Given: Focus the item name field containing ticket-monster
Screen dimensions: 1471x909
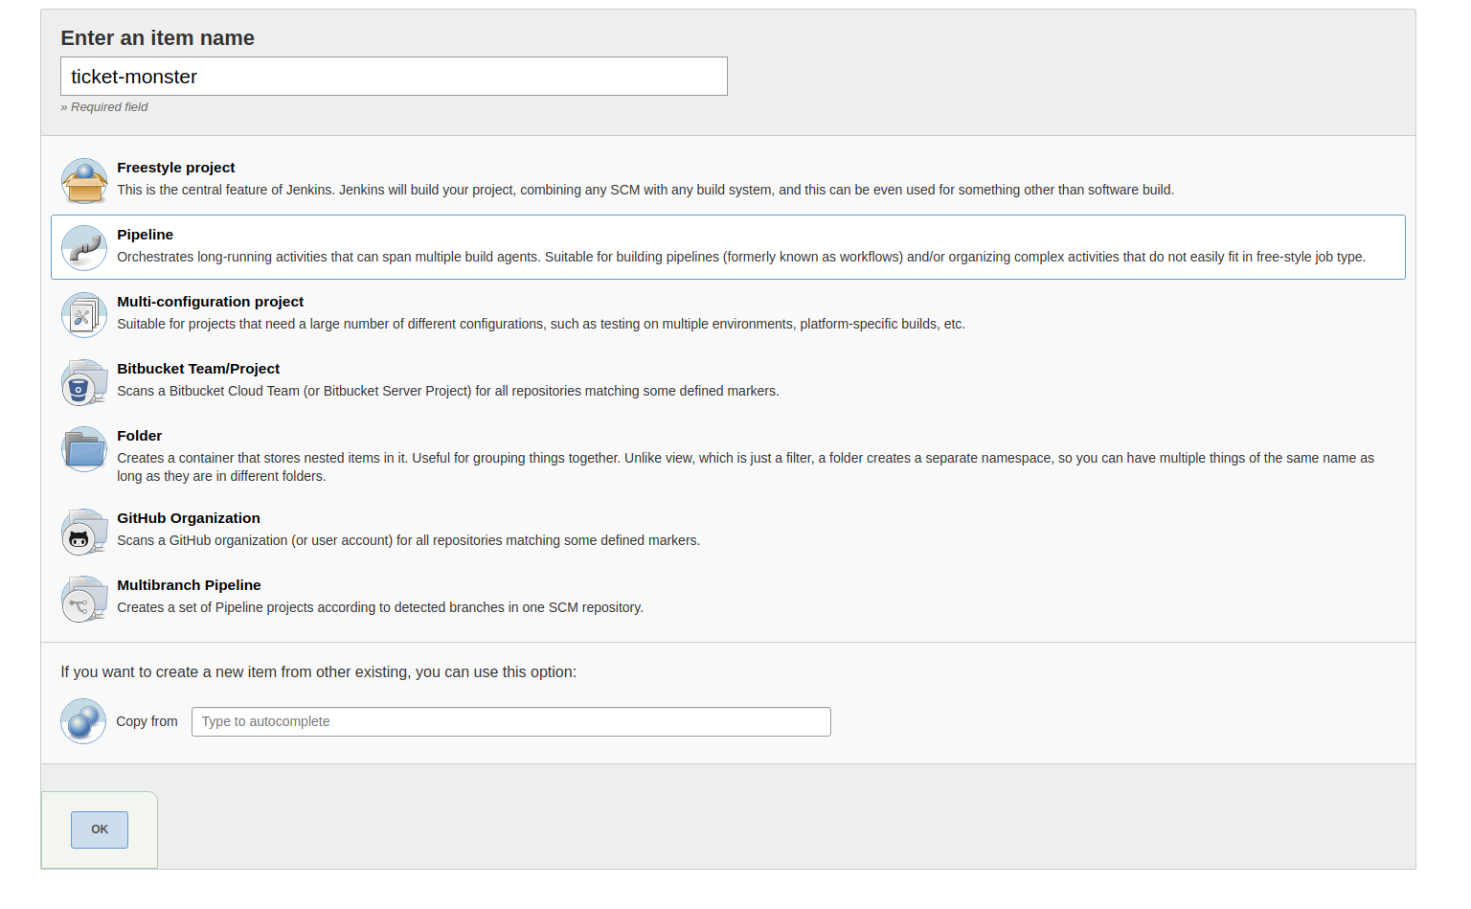Looking at the screenshot, I should pos(394,77).
